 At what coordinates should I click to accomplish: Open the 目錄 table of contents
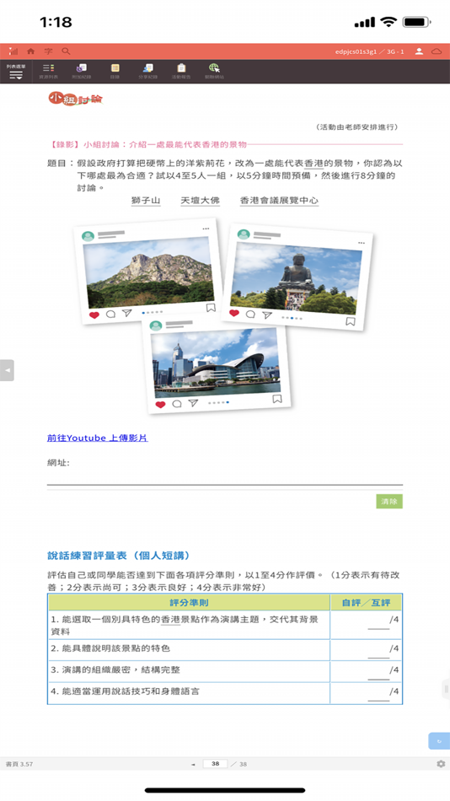click(x=115, y=71)
